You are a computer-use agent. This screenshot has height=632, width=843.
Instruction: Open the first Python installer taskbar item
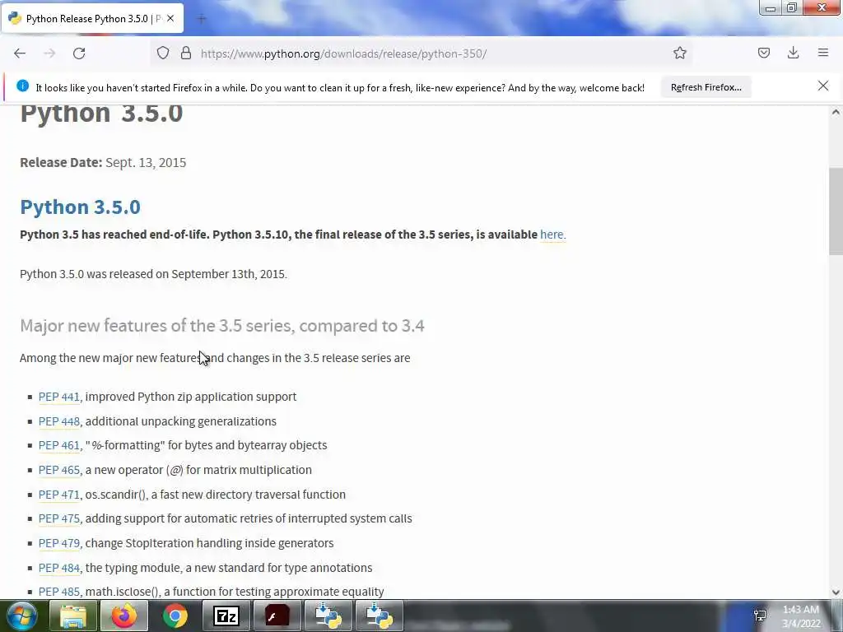pos(328,616)
